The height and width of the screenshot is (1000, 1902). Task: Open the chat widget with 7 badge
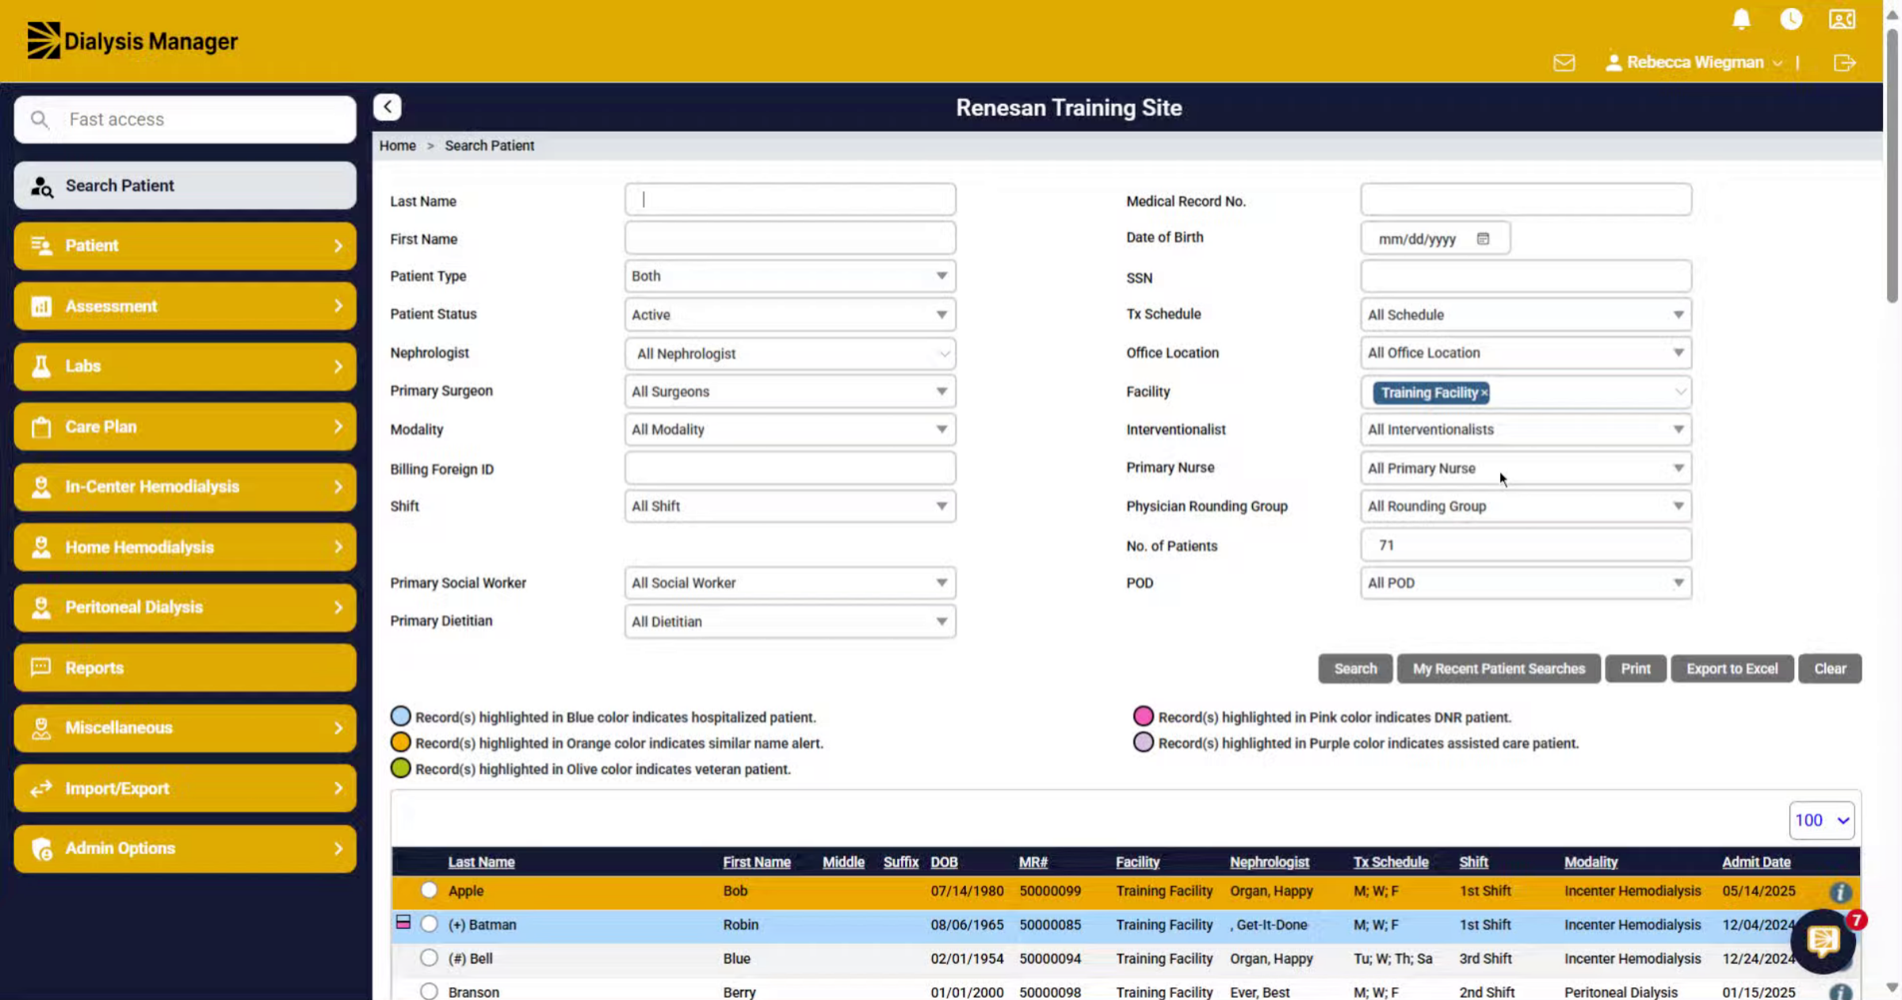tap(1823, 941)
